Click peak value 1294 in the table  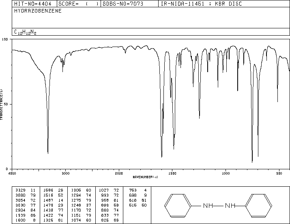coord(76,195)
